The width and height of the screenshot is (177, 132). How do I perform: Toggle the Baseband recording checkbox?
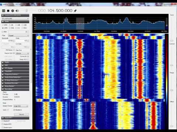(14, 110)
